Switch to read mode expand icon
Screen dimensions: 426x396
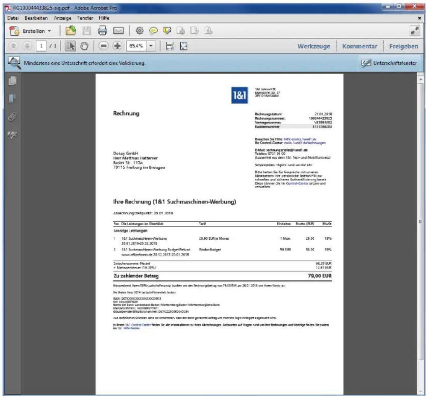(x=415, y=31)
